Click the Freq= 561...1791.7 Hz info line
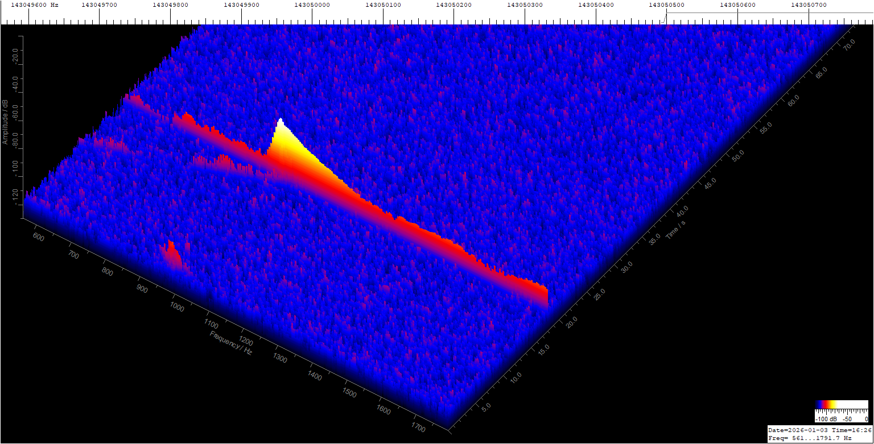This screenshot has height=444, width=874. pyautogui.click(x=810, y=438)
